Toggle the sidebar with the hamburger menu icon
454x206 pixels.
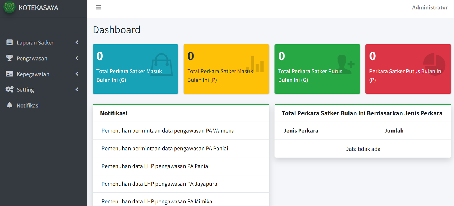pos(98,7)
